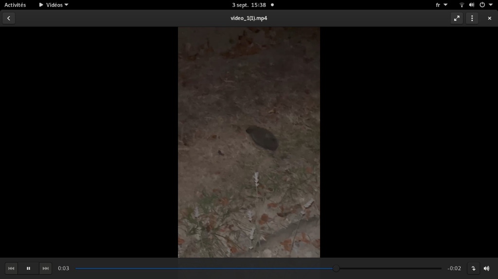Click the video frame showing the hedgehog
498x279 pixels.
(262, 138)
